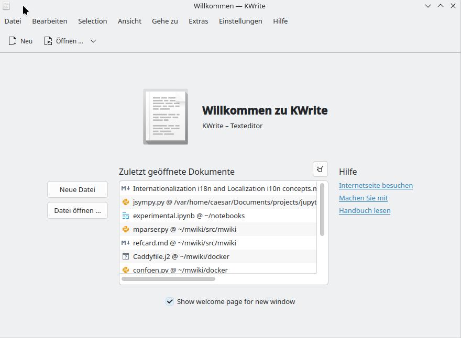Click the Öffnen file icon in toolbar
Image resolution: width=461 pixels, height=338 pixels.
(48, 41)
